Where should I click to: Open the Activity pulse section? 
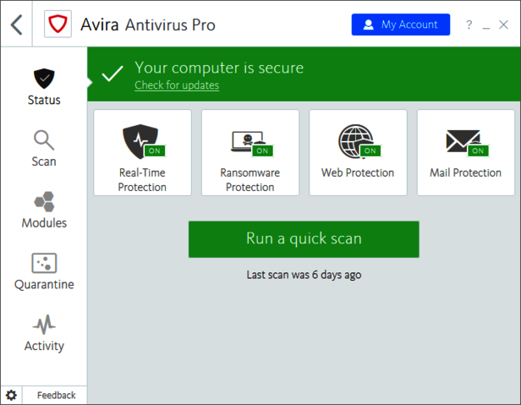pos(44,333)
